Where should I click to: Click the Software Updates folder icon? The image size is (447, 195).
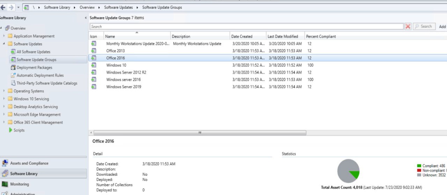coord(10,44)
